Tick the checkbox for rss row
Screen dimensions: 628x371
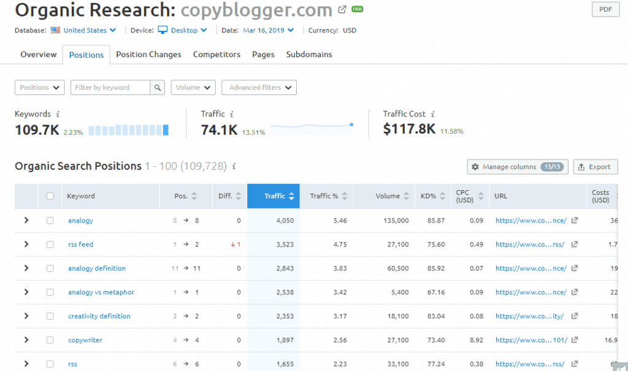tap(50, 364)
